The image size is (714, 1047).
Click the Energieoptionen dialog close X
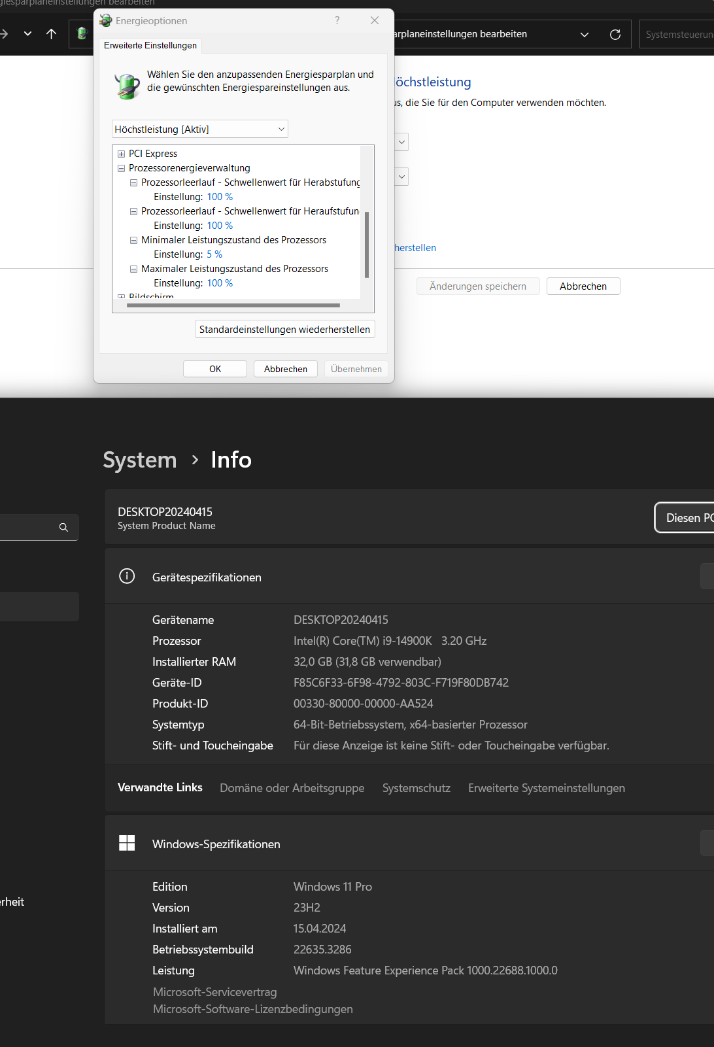pos(375,20)
